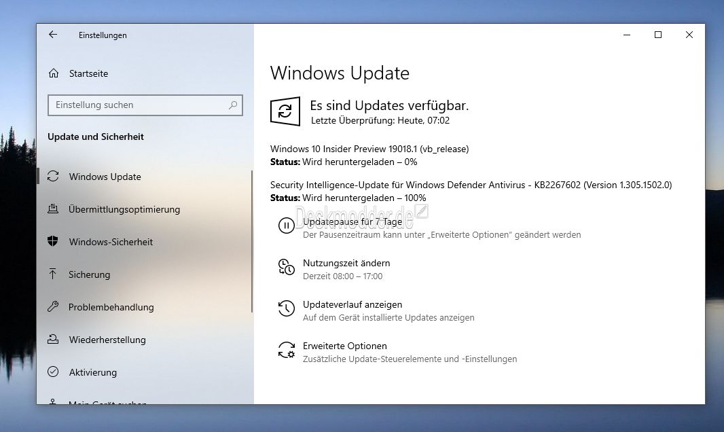Click the sidebar vertical scrollbar
The width and height of the screenshot is (724, 432).
[x=252, y=241]
